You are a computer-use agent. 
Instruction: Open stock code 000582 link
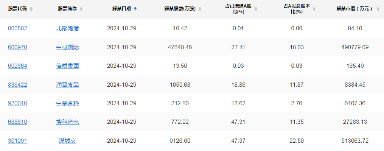[x=18, y=28]
